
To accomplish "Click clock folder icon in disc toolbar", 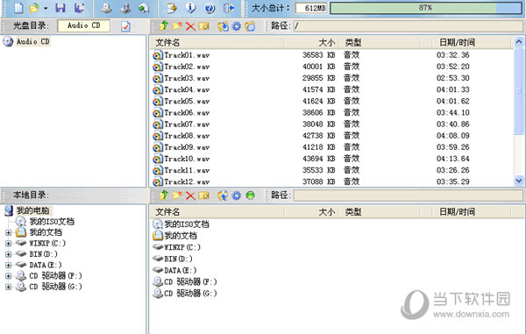I will (x=250, y=25).
